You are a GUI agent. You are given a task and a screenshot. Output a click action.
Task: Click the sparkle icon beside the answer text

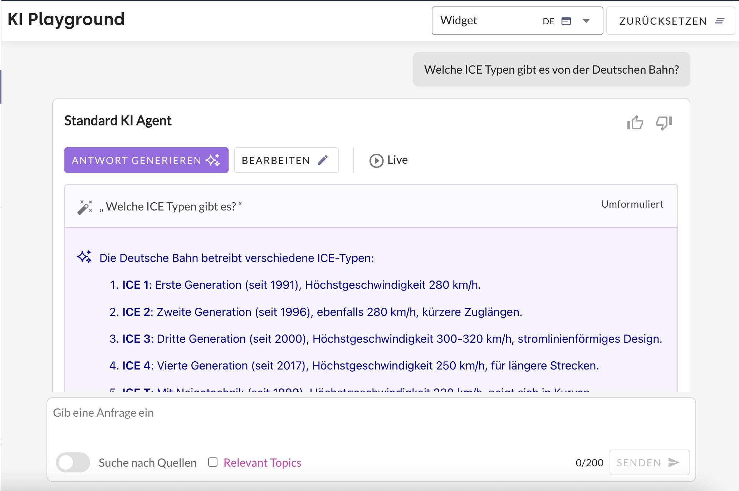[84, 257]
